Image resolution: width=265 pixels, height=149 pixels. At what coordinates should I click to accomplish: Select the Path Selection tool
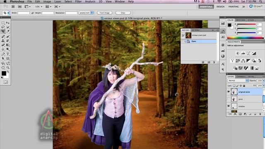tap(3, 58)
